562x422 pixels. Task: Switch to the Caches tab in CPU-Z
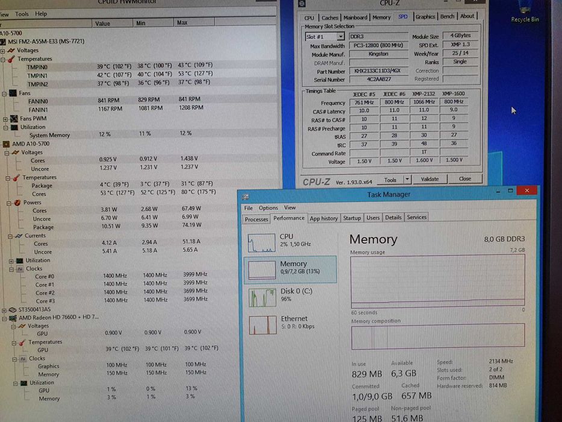click(x=329, y=17)
